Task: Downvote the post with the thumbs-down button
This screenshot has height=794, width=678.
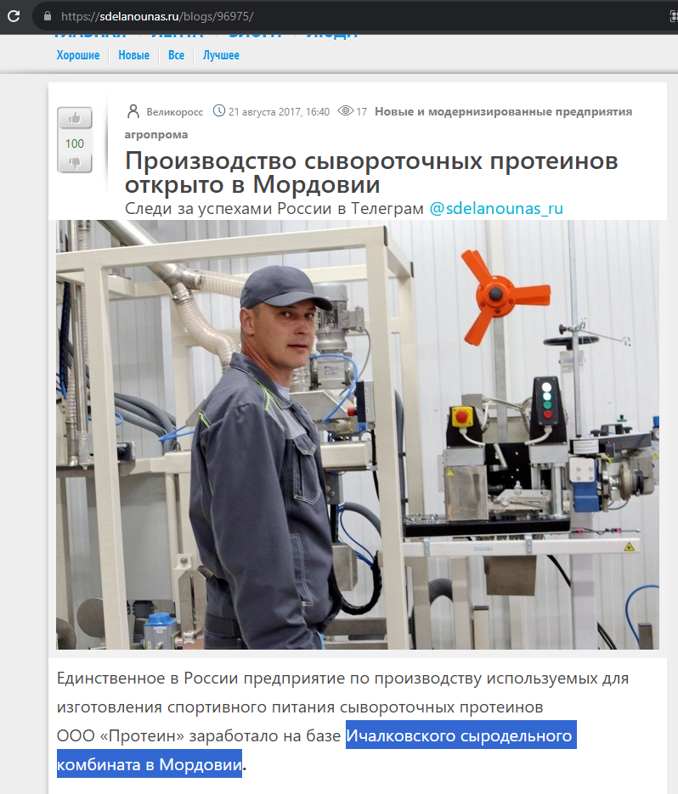Action: [x=75, y=162]
